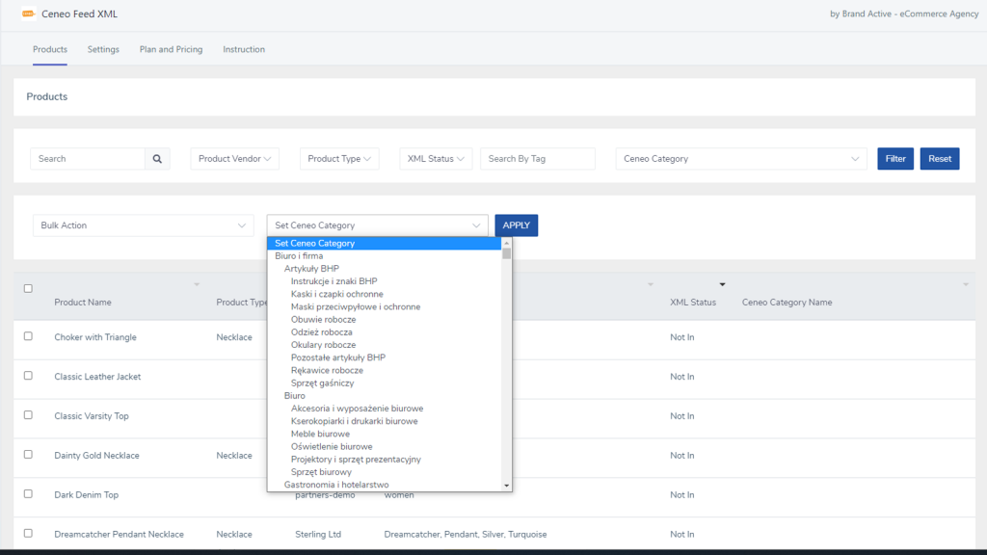Select the Dark Denim Top checkbox
This screenshot has height=555, width=987.
28,493
